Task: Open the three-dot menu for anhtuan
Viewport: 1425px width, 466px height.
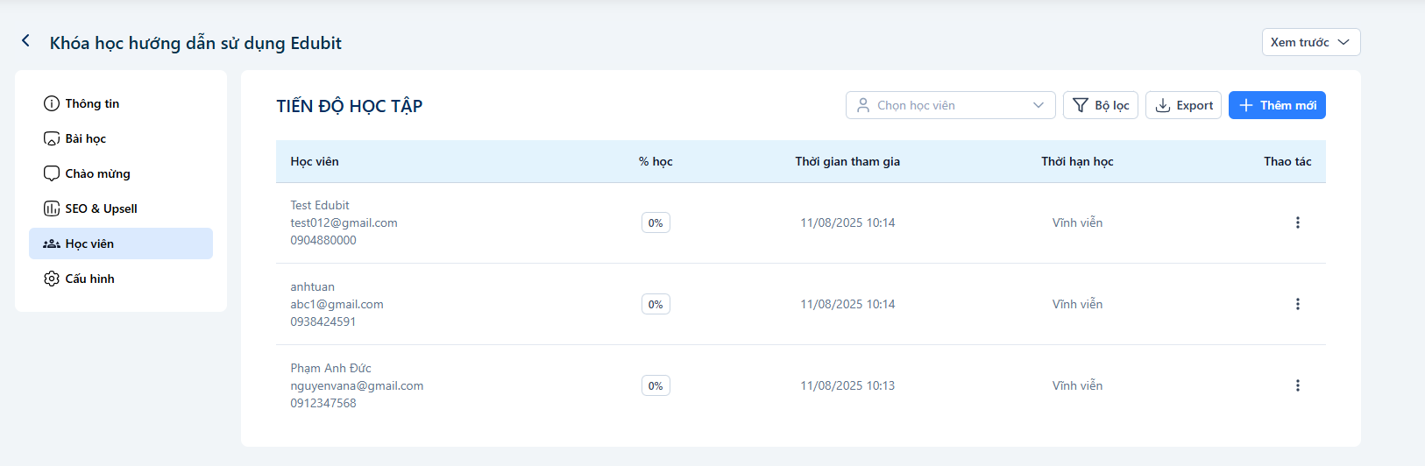Action: click(1297, 304)
